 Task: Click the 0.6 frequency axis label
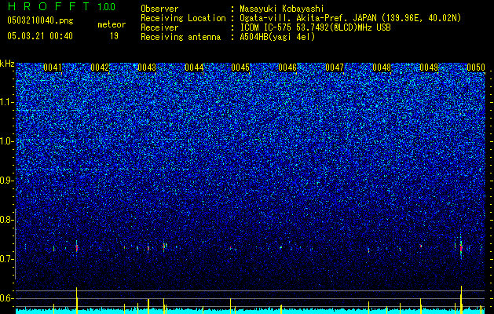(7, 298)
